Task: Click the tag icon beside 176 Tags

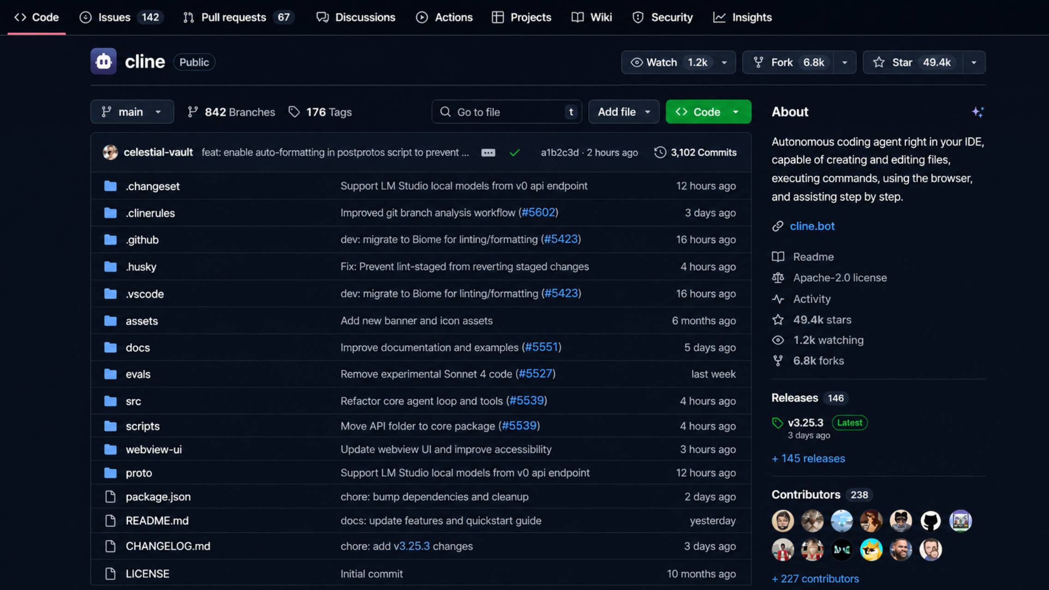Action: (294, 112)
